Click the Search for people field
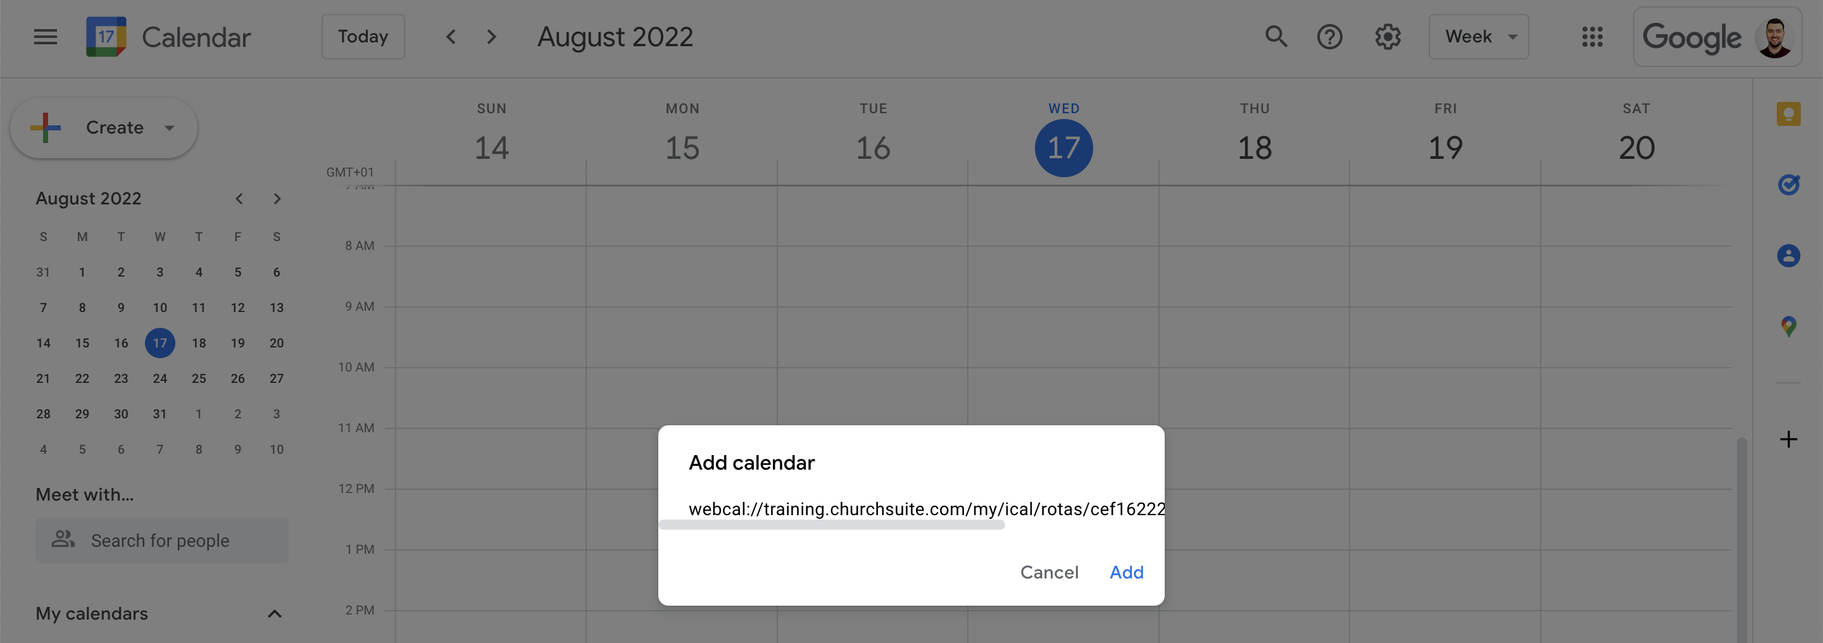This screenshot has height=643, width=1823. pyautogui.click(x=162, y=540)
